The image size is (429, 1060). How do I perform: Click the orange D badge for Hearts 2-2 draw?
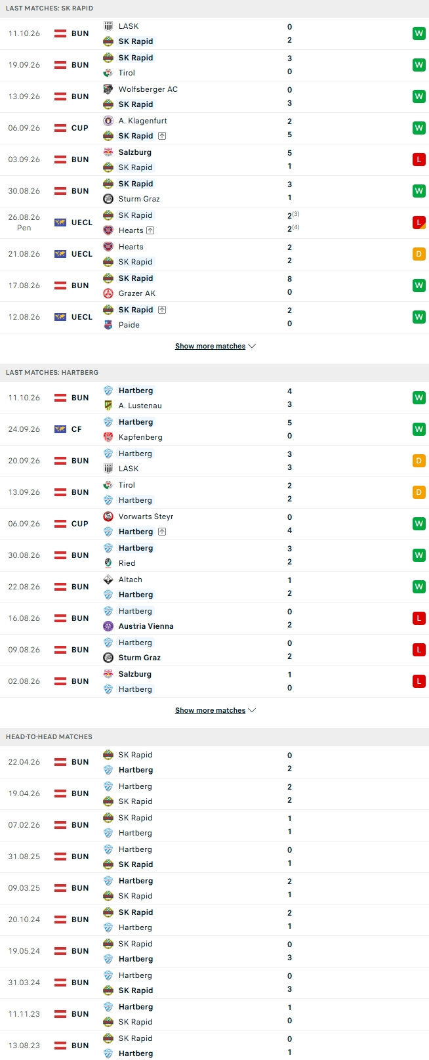419,254
